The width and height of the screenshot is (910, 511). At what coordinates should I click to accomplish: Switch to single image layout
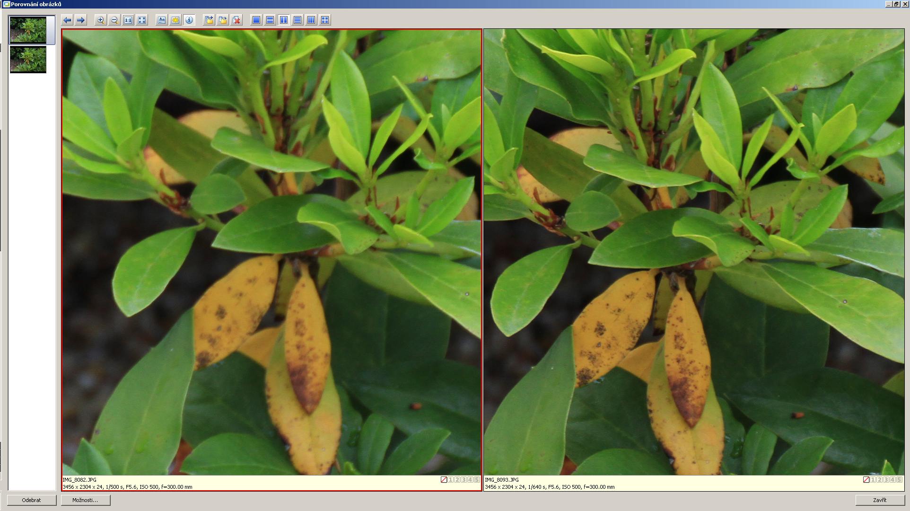(x=256, y=20)
